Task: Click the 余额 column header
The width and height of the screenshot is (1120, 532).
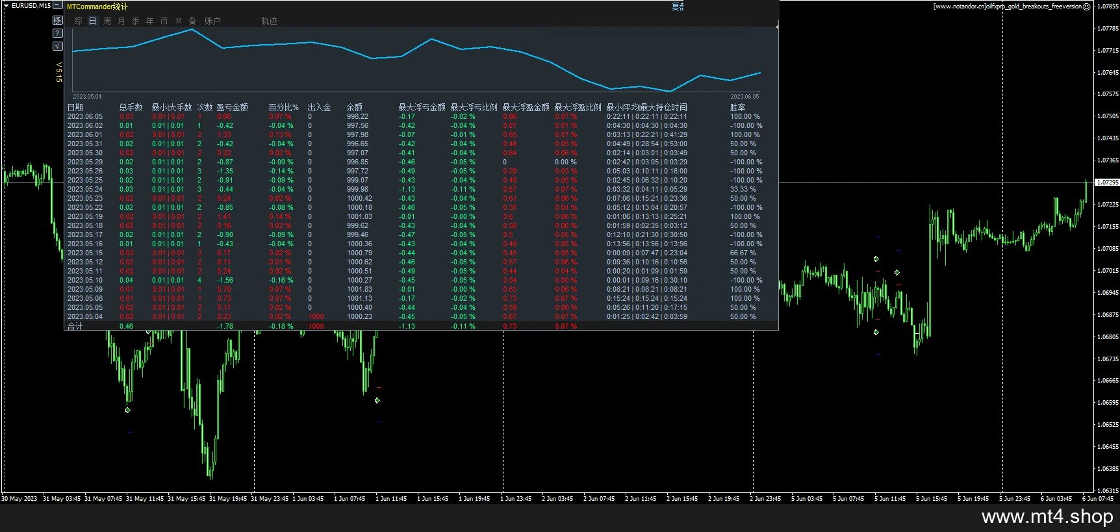Action: point(355,107)
